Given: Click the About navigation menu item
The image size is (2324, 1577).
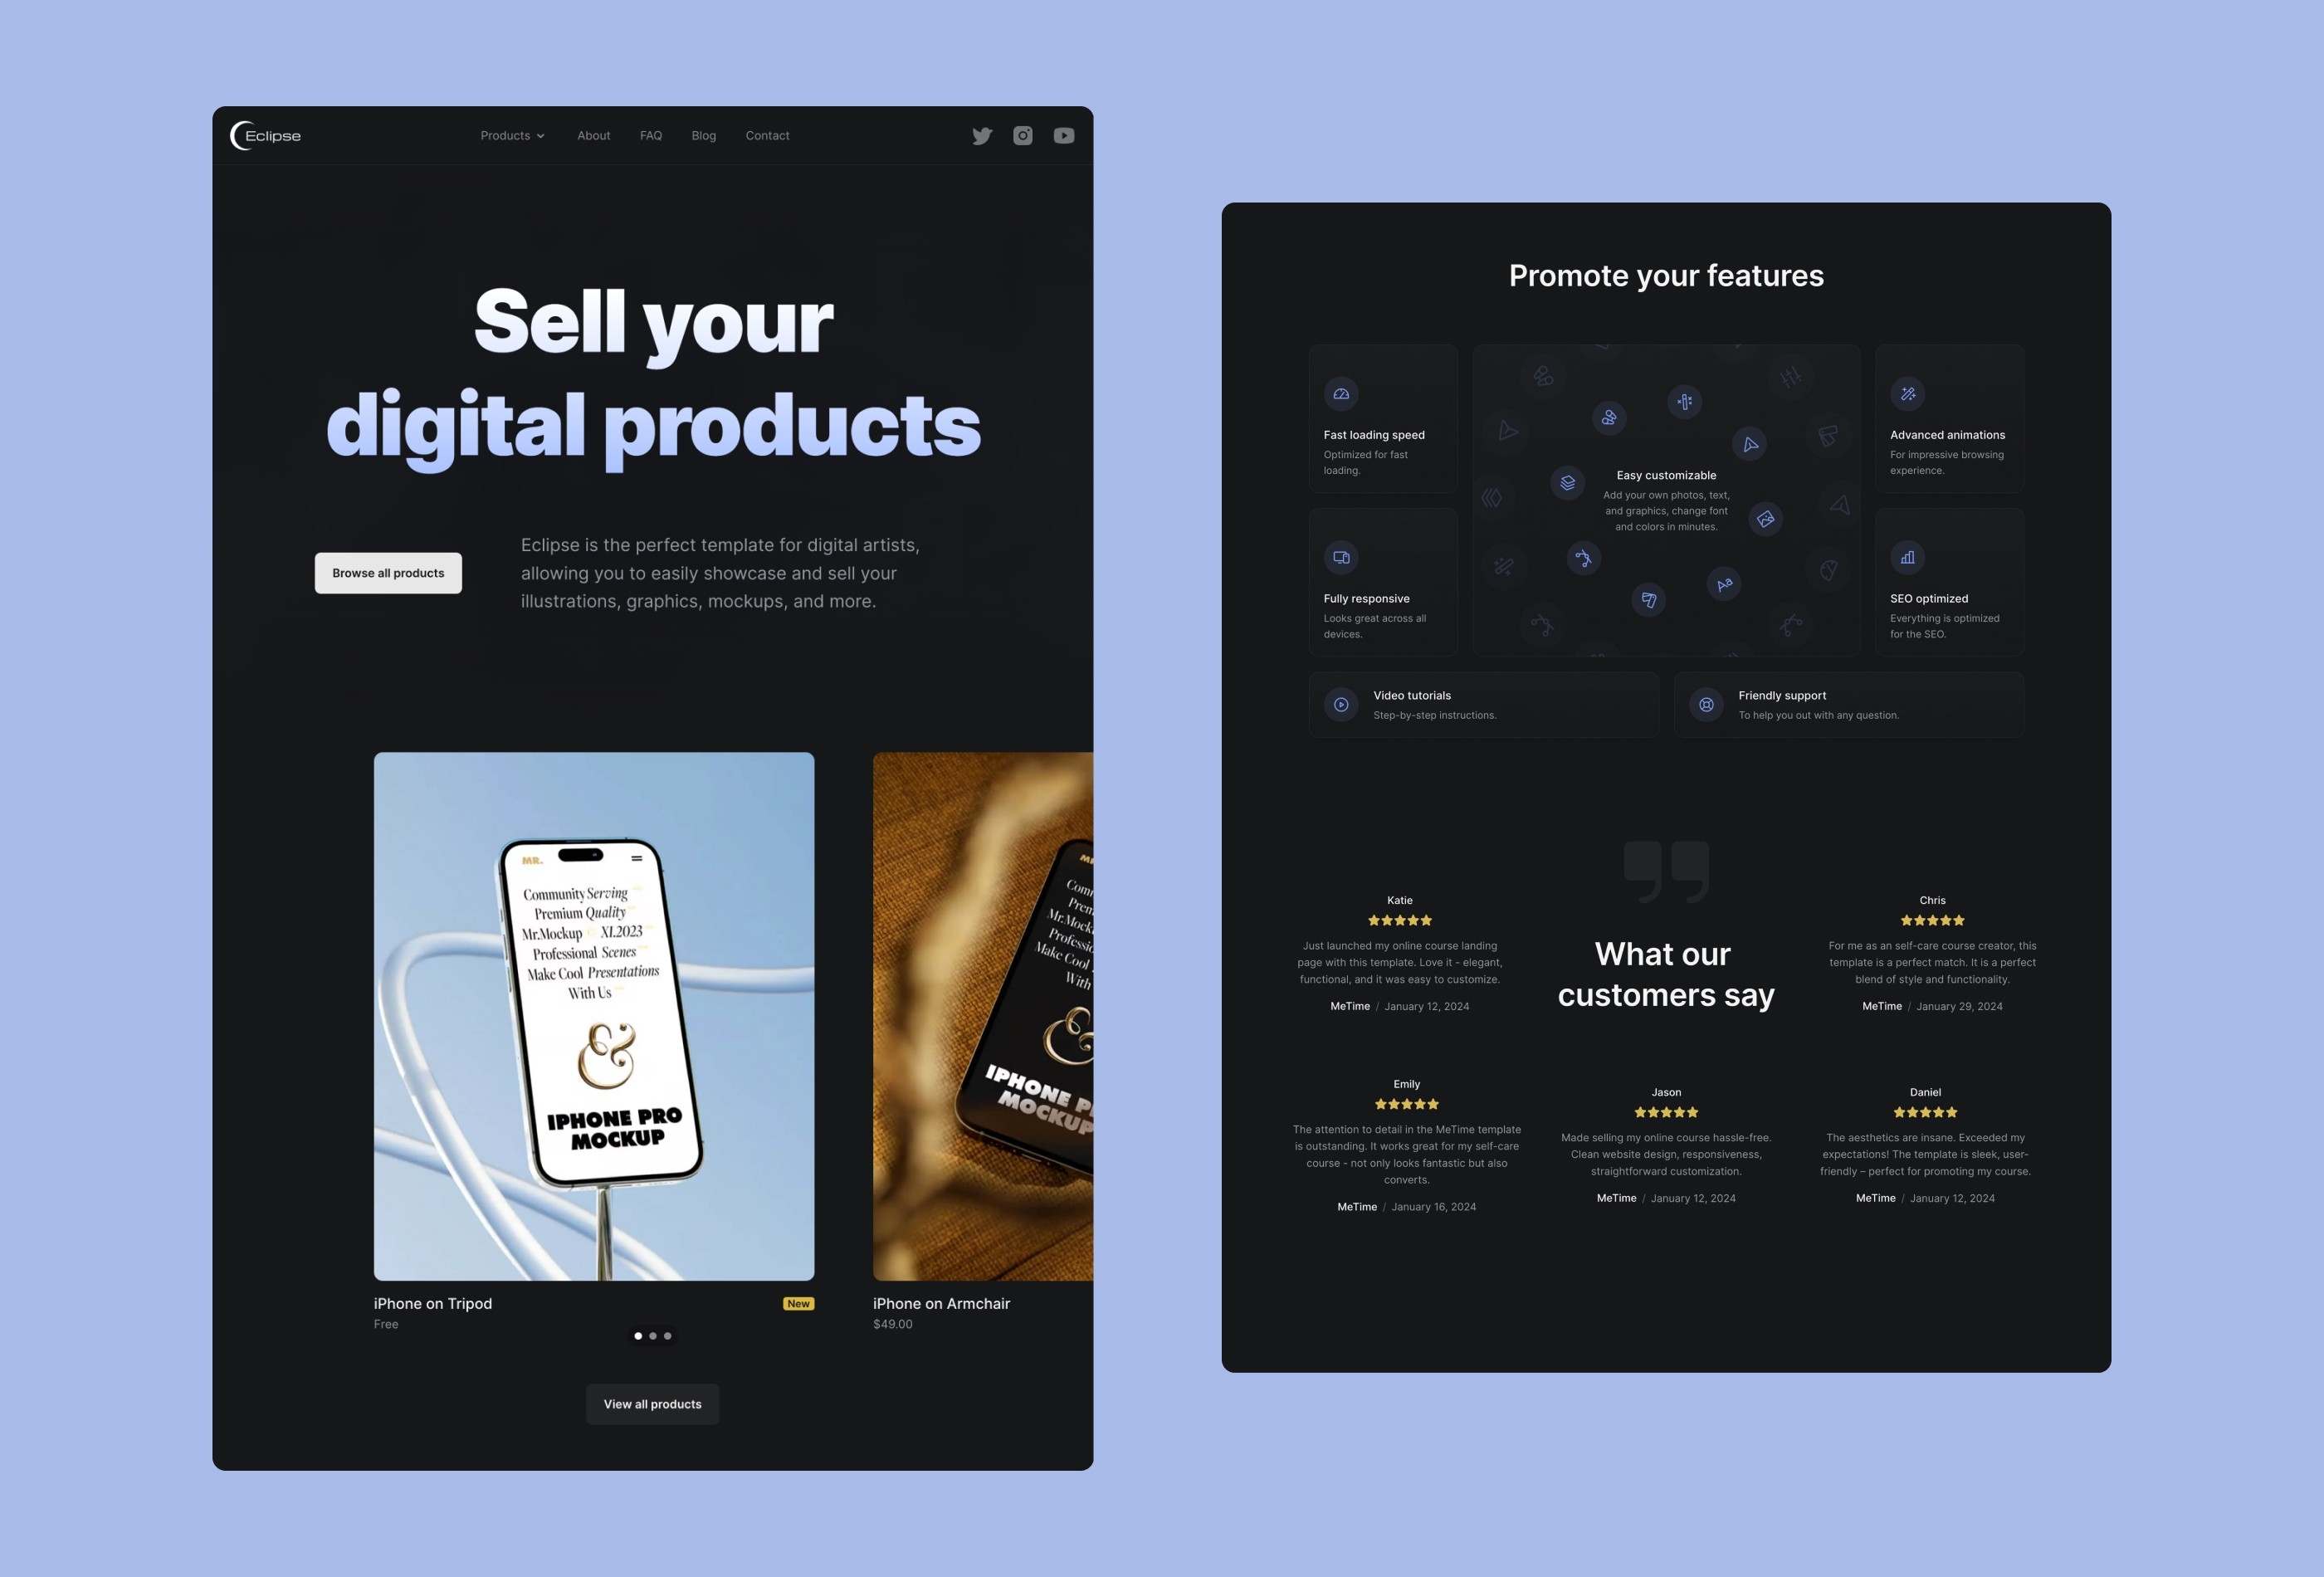Looking at the screenshot, I should click(x=593, y=135).
